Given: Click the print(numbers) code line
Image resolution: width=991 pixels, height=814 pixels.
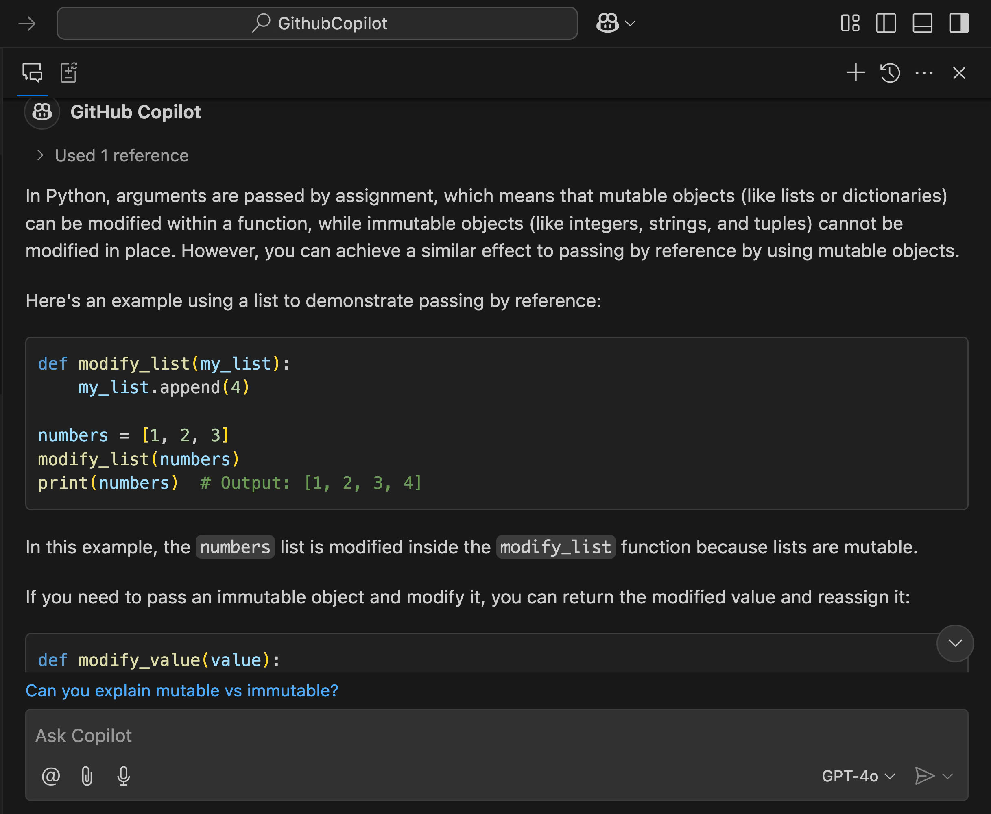Looking at the screenshot, I should 230,483.
